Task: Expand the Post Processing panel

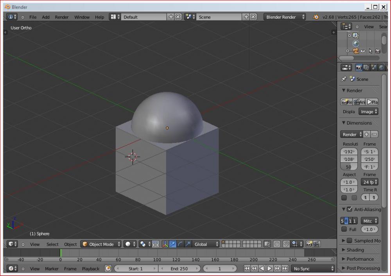Action: click(x=363, y=268)
